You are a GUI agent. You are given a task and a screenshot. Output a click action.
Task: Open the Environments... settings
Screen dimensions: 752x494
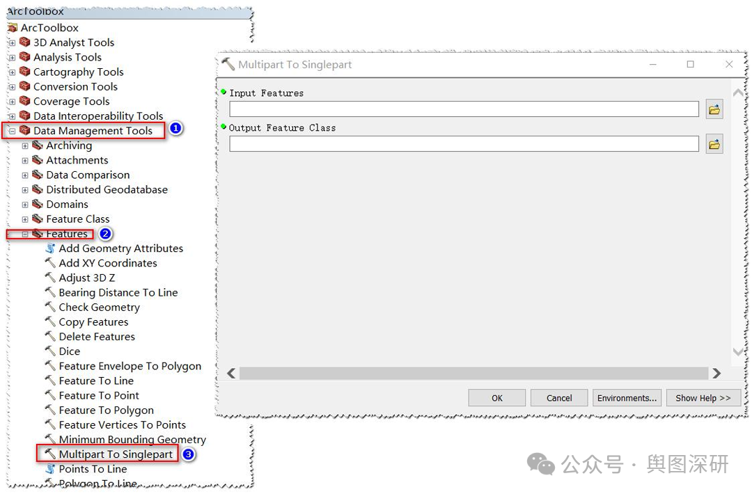627,398
